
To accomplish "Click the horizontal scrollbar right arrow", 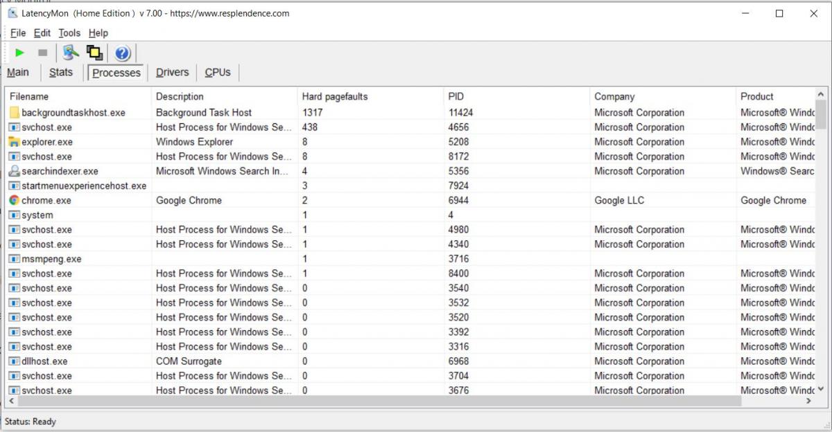I will [809, 401].
